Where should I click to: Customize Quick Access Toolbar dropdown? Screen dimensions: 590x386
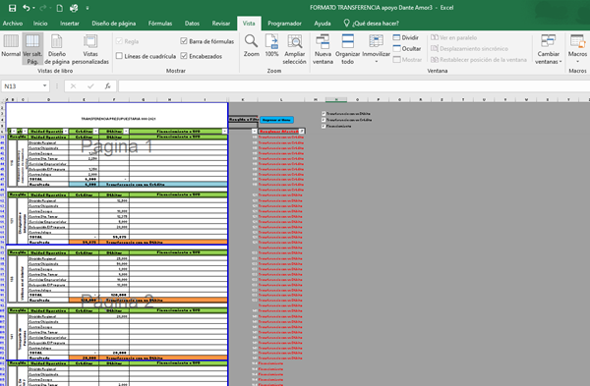pyautogui.click(x=88, y=8)
